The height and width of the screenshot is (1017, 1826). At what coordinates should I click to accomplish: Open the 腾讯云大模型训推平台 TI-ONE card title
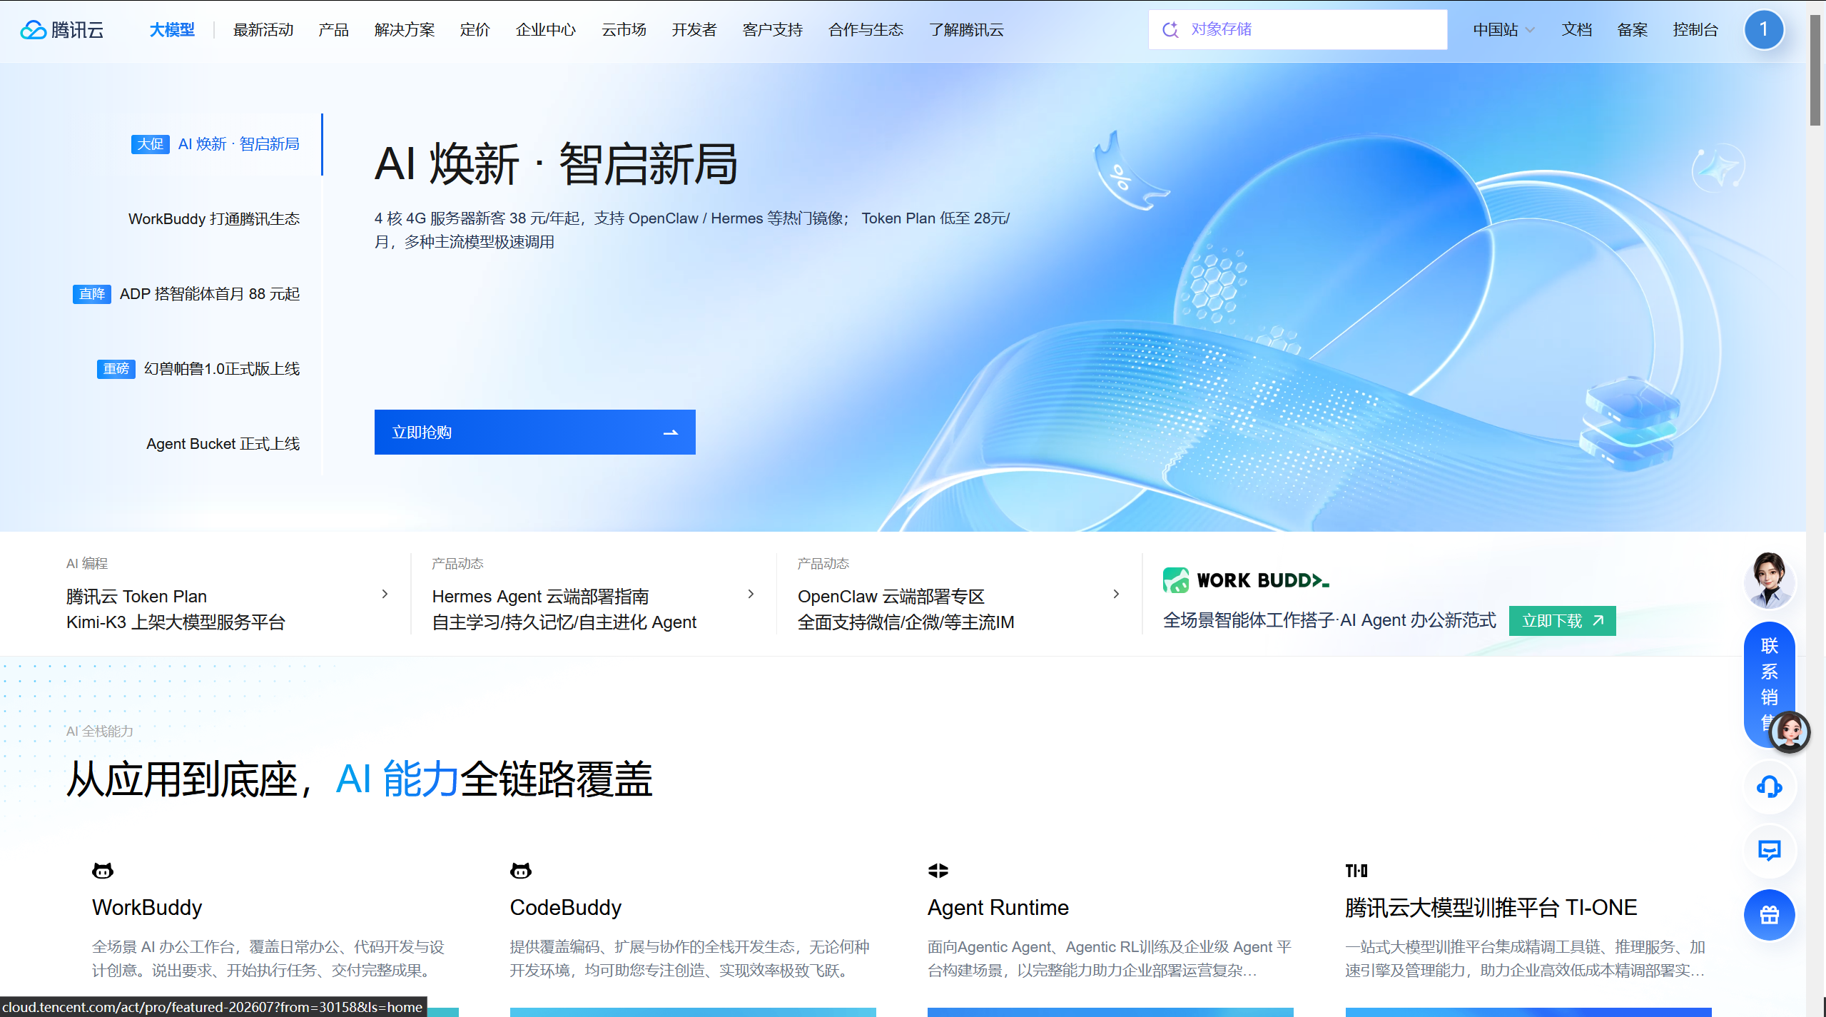point(1491,907)
